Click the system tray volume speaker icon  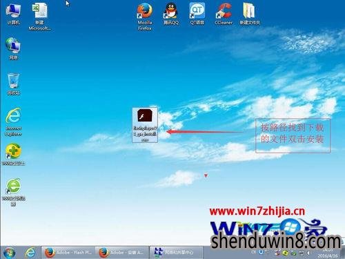308,253
